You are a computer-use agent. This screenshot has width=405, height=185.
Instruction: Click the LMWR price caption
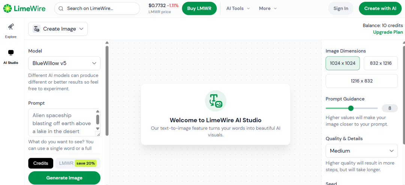click(160, 12)
